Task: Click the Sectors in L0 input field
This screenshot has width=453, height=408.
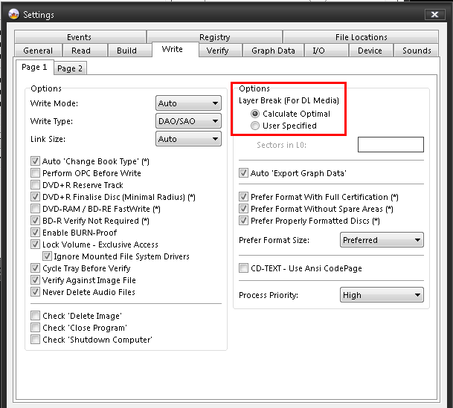Action: click(x=391, y=145)
